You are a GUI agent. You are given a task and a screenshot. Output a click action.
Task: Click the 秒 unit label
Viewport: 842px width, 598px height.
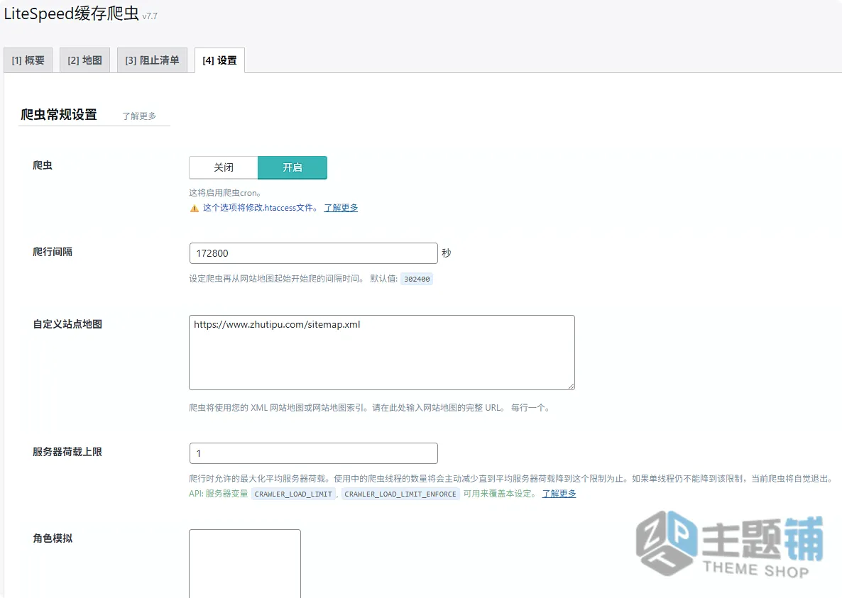pyautogui.click(x=447, y=253)
